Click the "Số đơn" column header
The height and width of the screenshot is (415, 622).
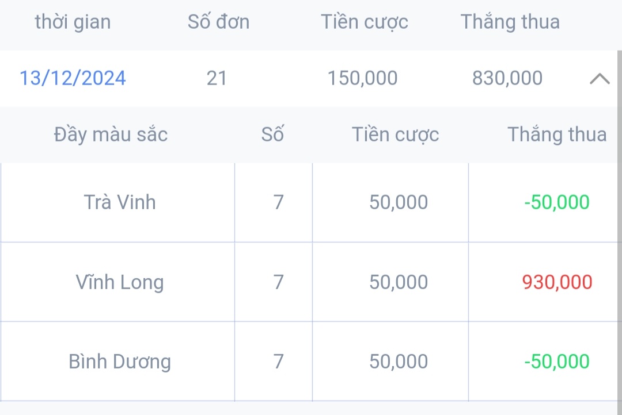(218, 22)
